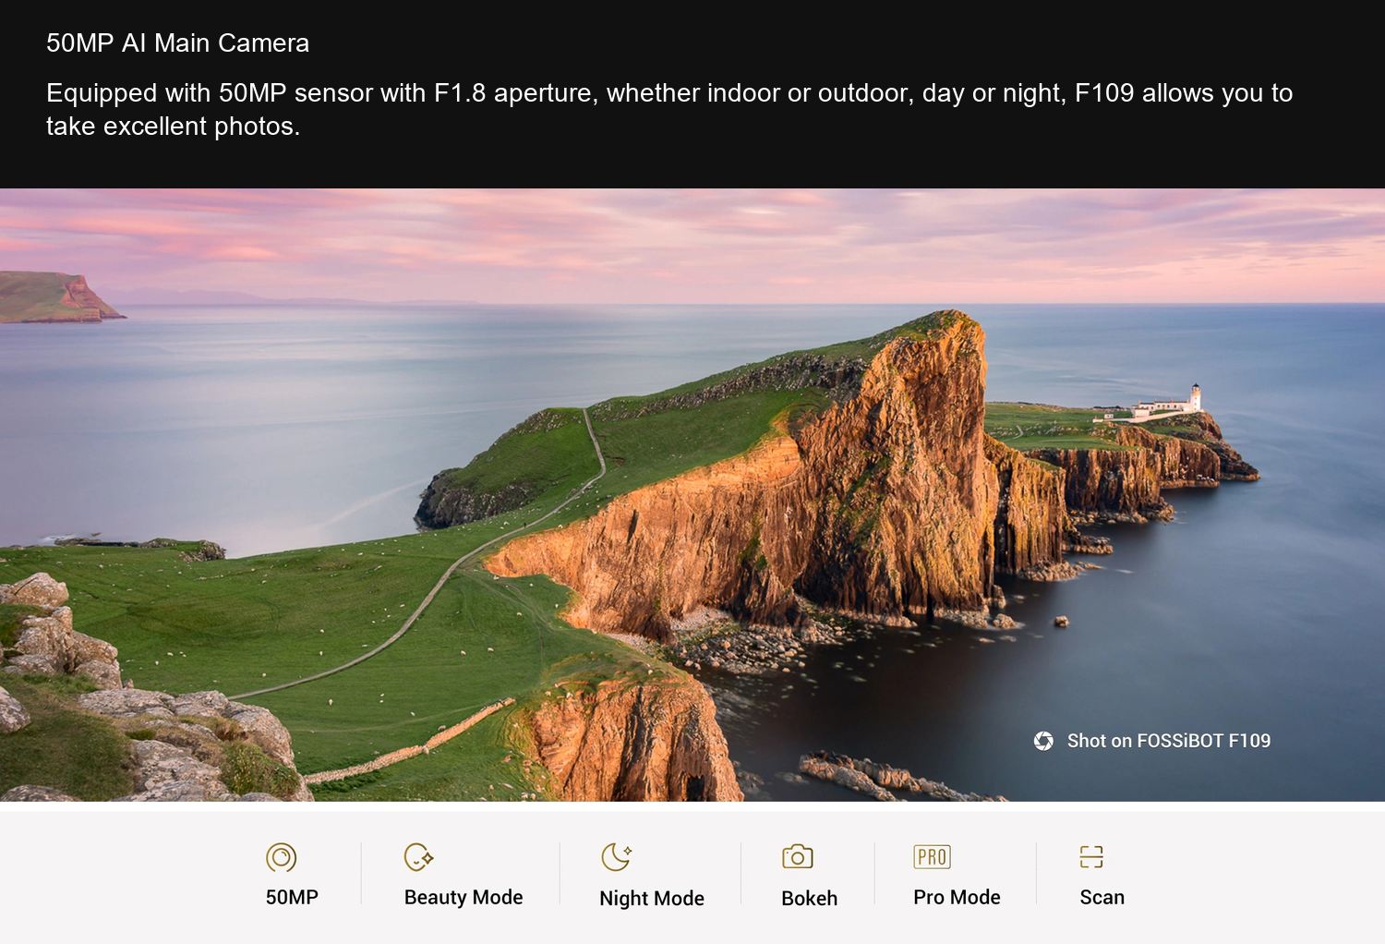Select the F1.8 aperture description paragraph
1385x944 pixels.
pos(669,109)
